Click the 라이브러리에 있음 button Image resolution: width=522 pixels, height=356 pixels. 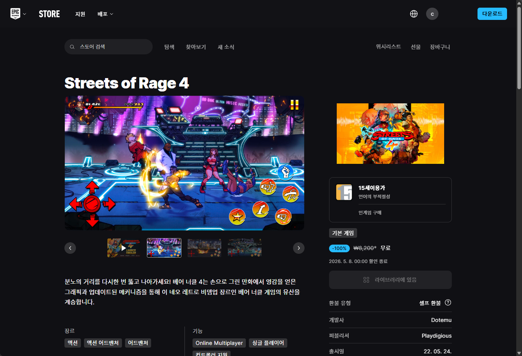click(390, 280)
